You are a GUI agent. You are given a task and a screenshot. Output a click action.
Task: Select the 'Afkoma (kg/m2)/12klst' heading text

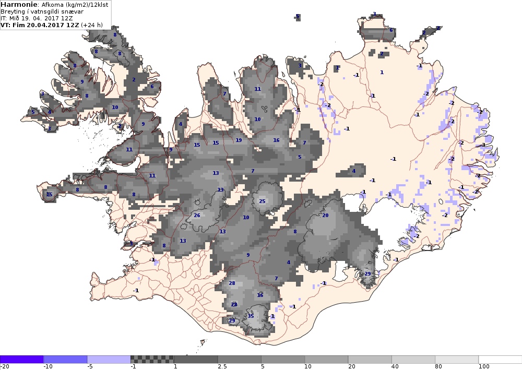[x=75, y=5]
